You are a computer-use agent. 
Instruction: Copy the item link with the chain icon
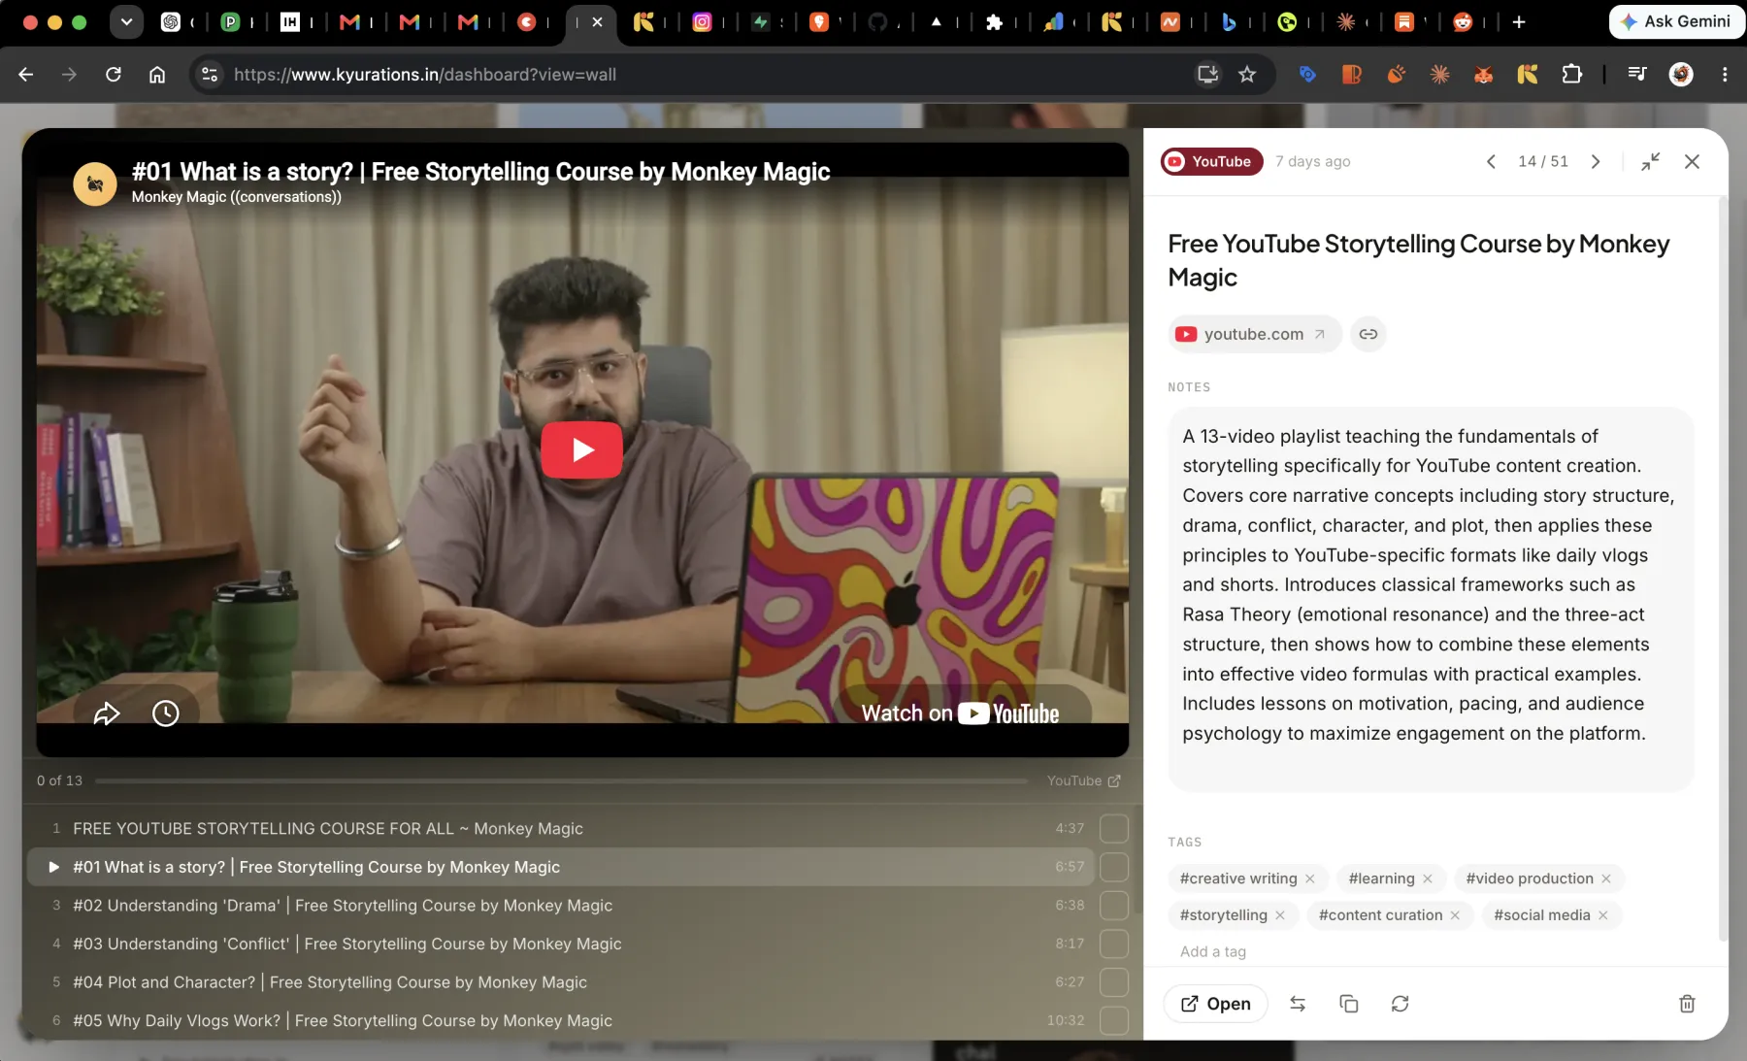[1368, 334]
